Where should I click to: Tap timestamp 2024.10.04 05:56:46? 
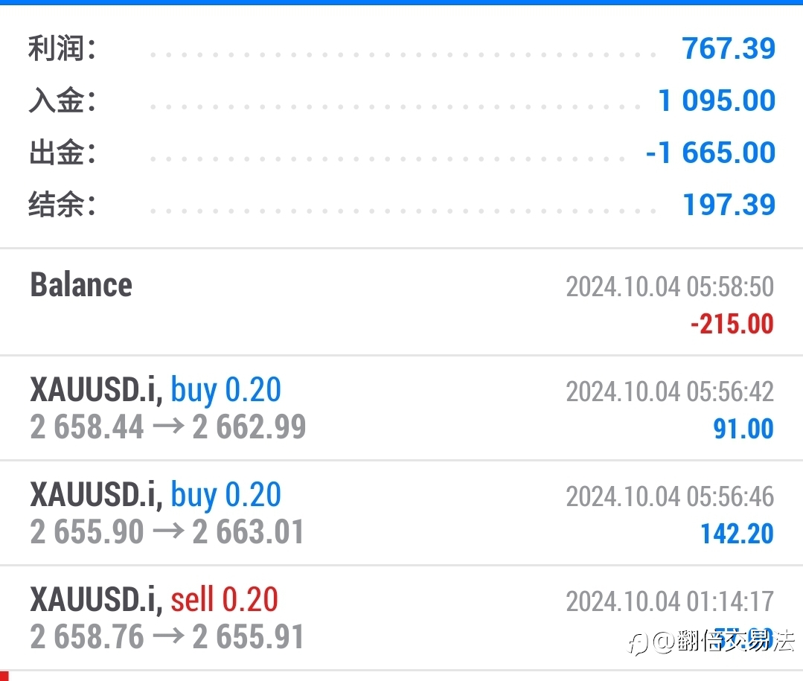point(670,496)
